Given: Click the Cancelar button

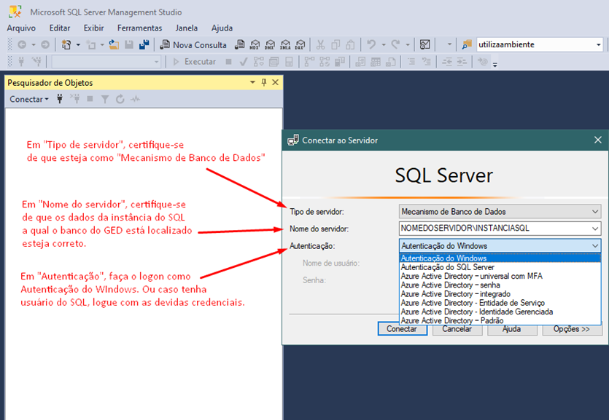Looking at the screenshot, I should (x=457, y=330).
